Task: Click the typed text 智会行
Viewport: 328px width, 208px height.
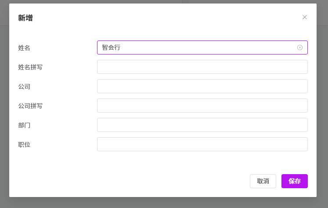Action: pyautogui.click(x=111, y=47)
